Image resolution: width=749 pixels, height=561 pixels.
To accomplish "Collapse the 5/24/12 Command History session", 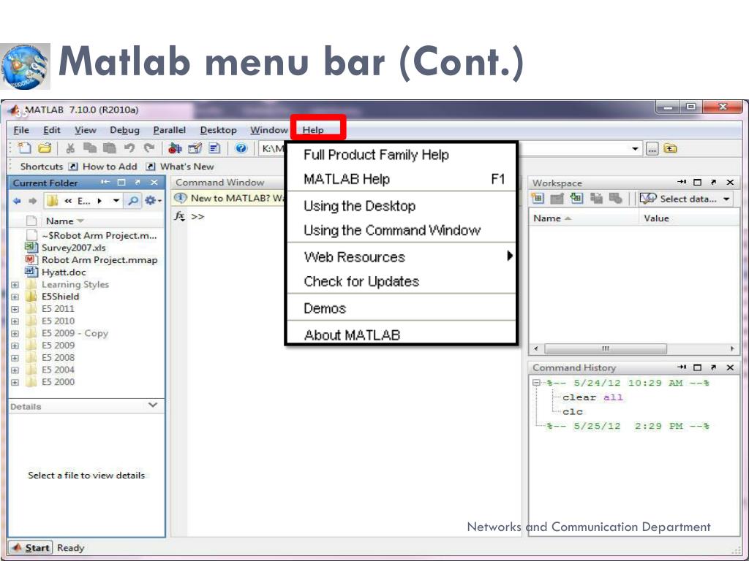I will (x=536, y=383).
